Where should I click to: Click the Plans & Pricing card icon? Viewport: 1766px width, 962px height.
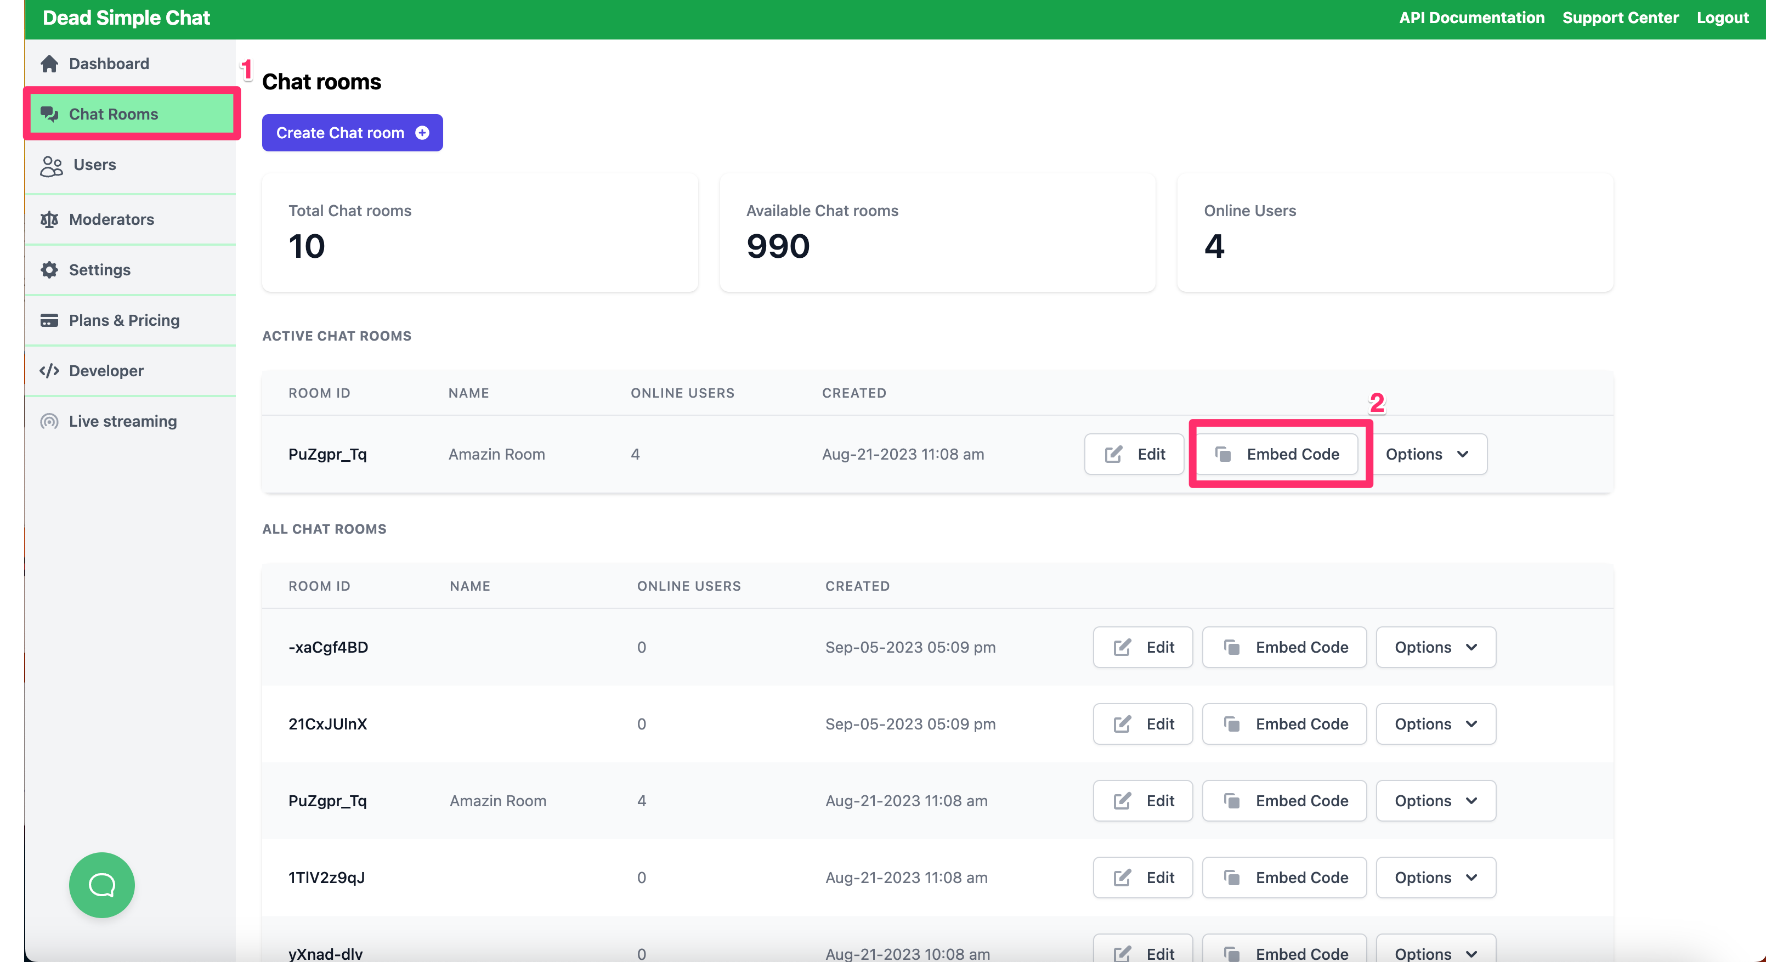(x=49, y=320)
